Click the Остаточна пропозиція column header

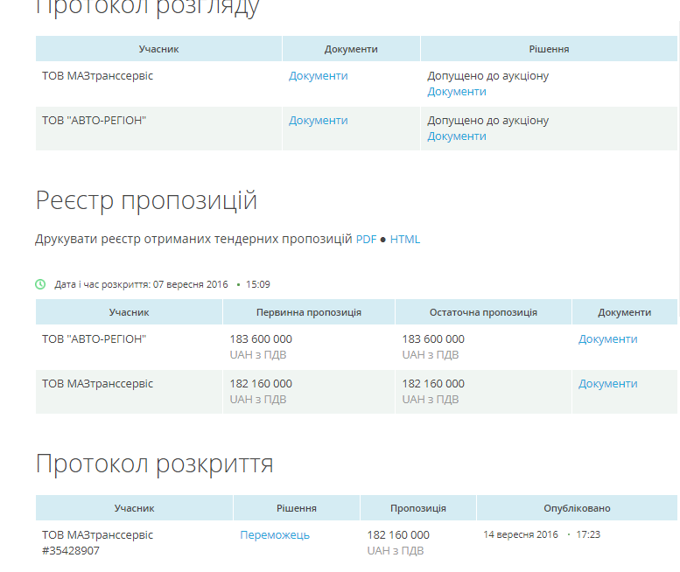point(483,312)
